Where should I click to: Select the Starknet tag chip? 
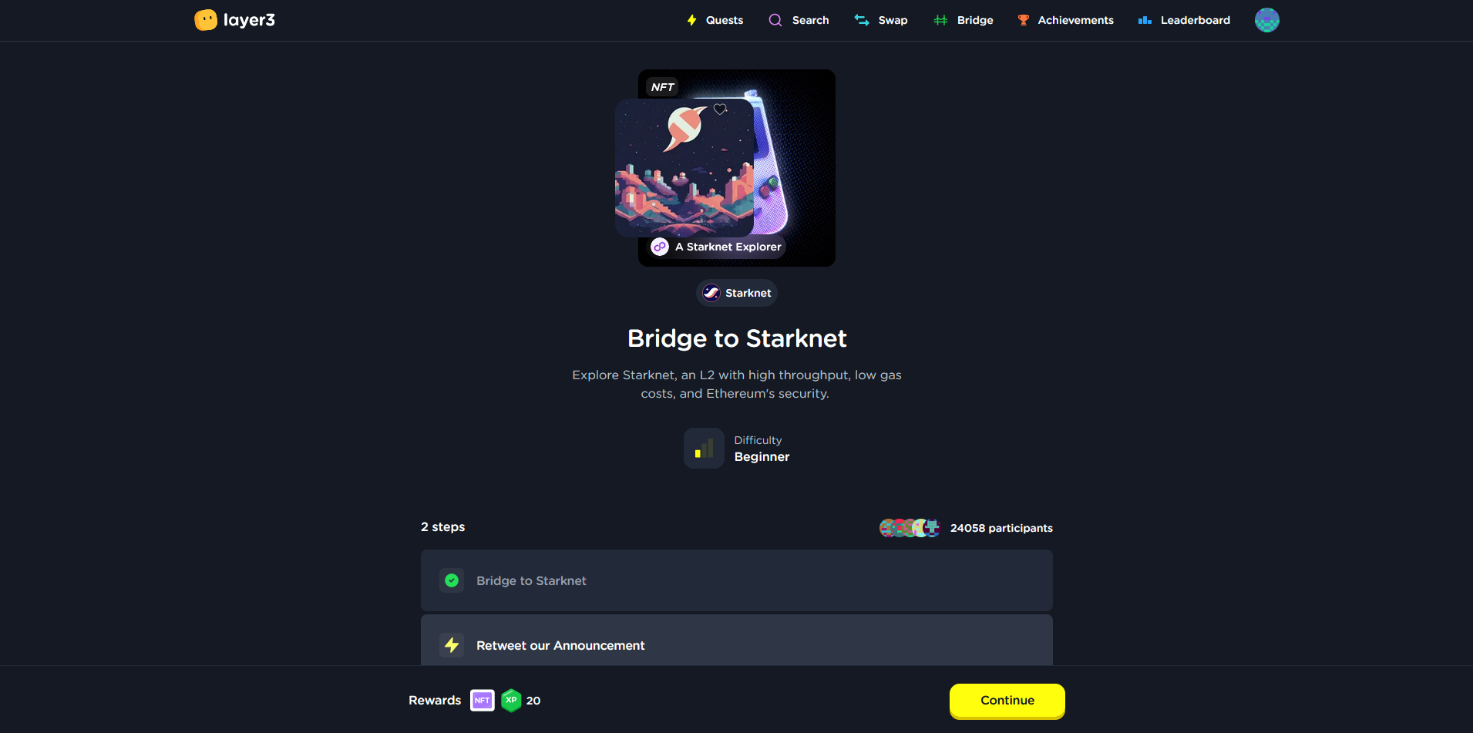[x=737, y=293]
